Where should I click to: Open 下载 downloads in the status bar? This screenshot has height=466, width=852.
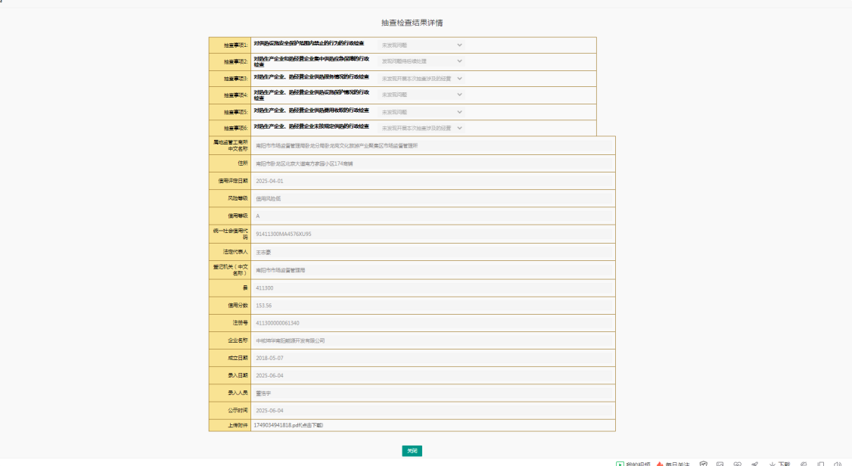tap(779, 463)
